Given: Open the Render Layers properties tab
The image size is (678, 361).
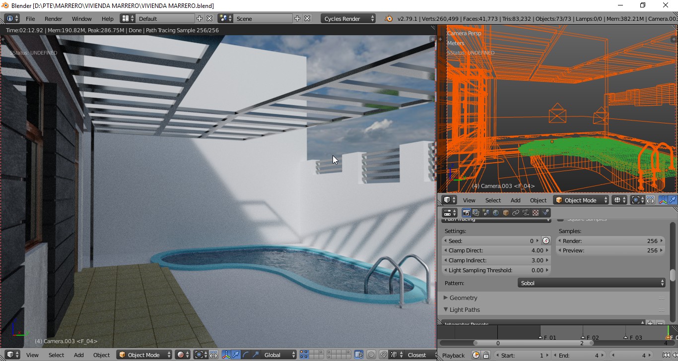Looking at the screenshot, I should coord(476,213).
